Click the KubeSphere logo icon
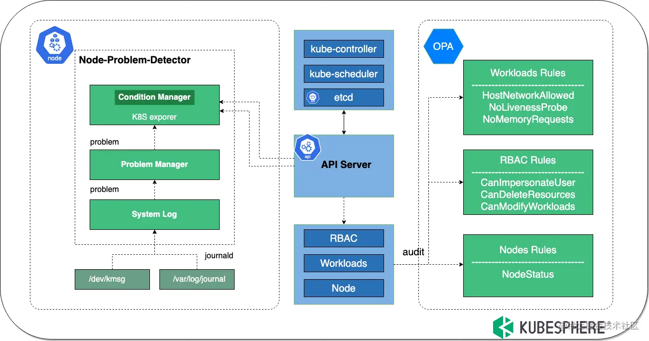The height and width of the screenshot is (341, 649). (503, 327)
